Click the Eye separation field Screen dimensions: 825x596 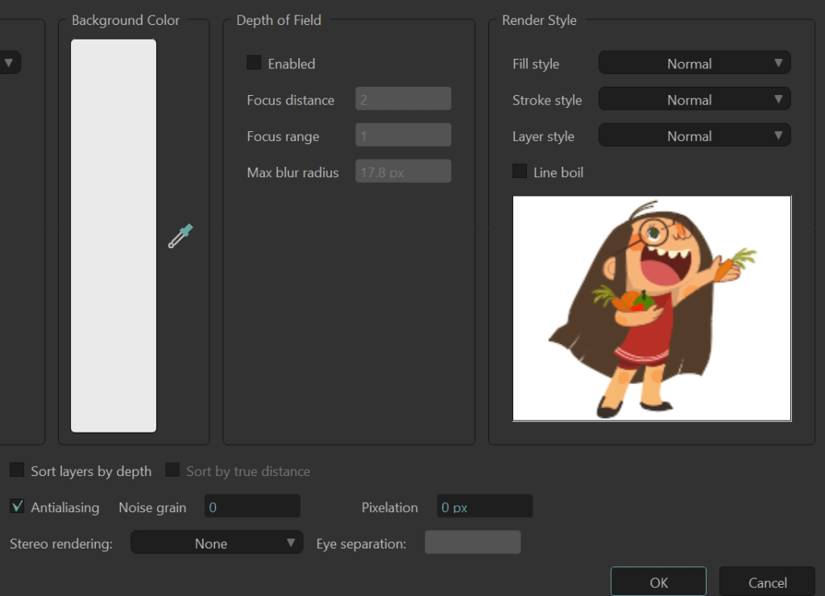472,543
